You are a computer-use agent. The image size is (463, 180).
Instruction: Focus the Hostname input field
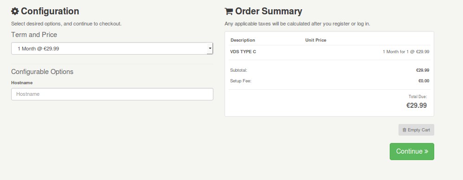tap(112, 94)
